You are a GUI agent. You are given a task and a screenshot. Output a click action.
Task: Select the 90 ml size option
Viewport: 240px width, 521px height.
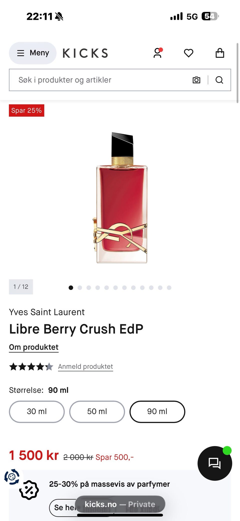pyautogui.click(x=157, y=412)
